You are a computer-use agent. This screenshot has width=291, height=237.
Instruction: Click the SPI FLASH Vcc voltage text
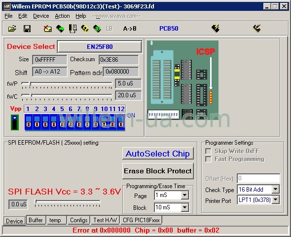(x=65, y=192)
